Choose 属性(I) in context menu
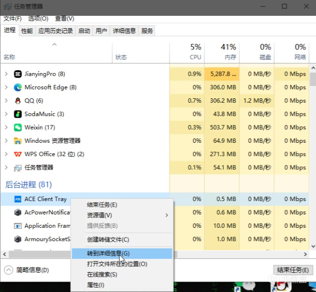 (x=122, y=285)
